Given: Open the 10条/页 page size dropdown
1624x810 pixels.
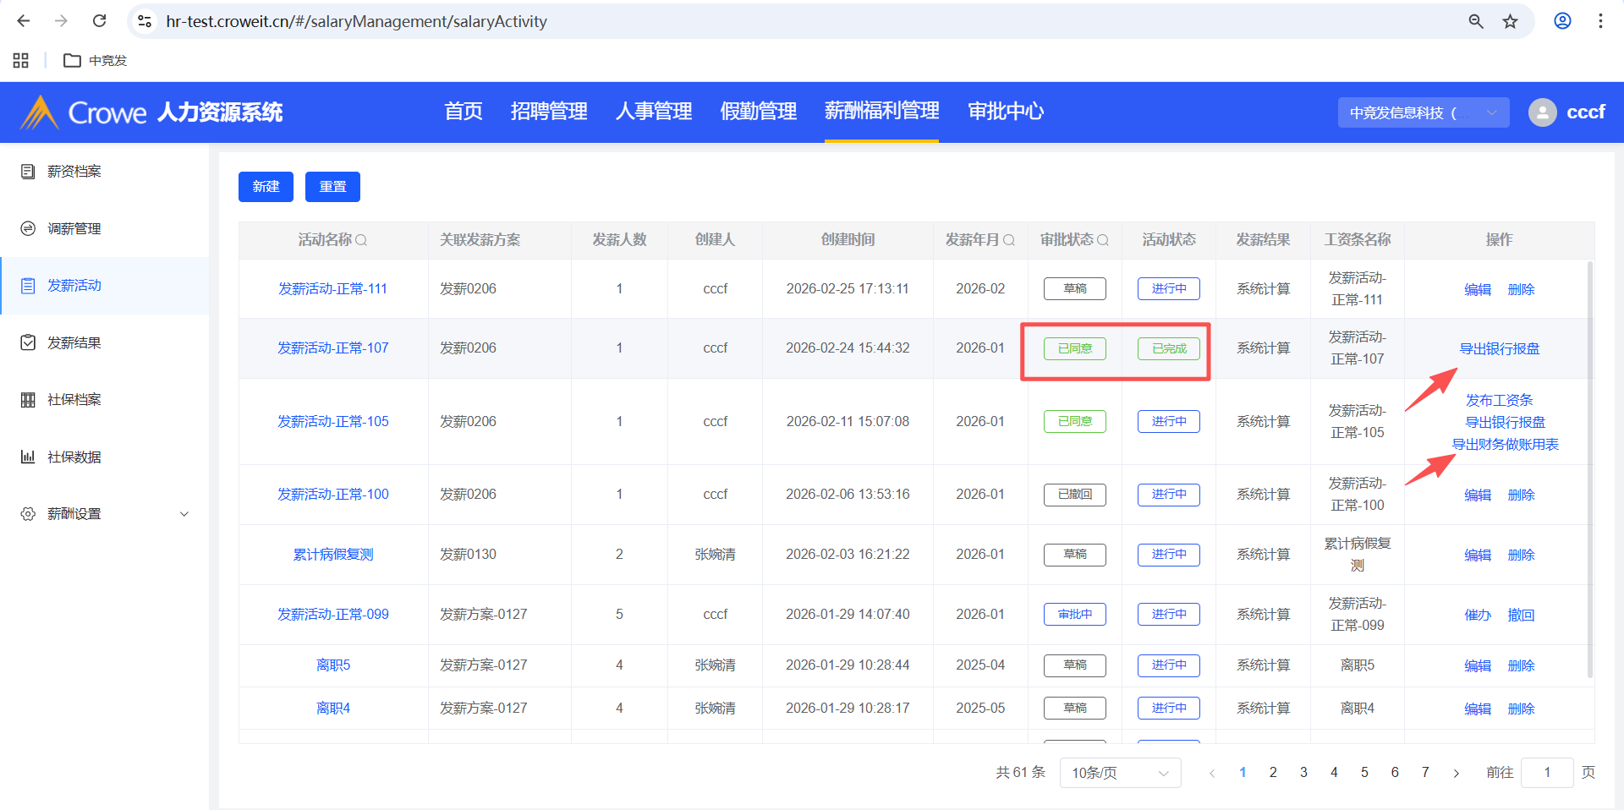Looking at the screenshot, I should click(1119, 773).
